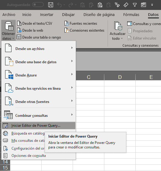Screen dimensions: 161x171
Task: Open the Consultas y conexiones pane
Action: (144, 24)
